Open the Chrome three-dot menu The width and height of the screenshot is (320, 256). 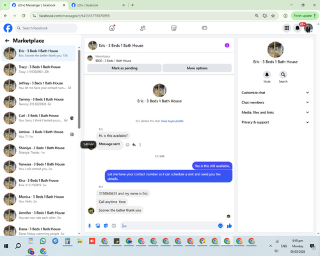click(x=315, y=16)
